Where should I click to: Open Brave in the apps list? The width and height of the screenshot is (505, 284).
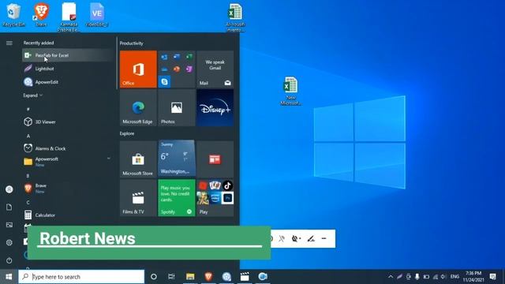(67, 188)
